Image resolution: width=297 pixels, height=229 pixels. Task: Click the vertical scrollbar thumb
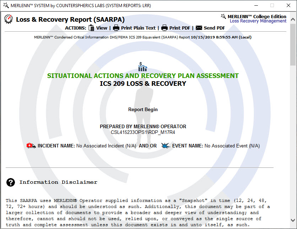pyautogui.click(x=293, y=45)
